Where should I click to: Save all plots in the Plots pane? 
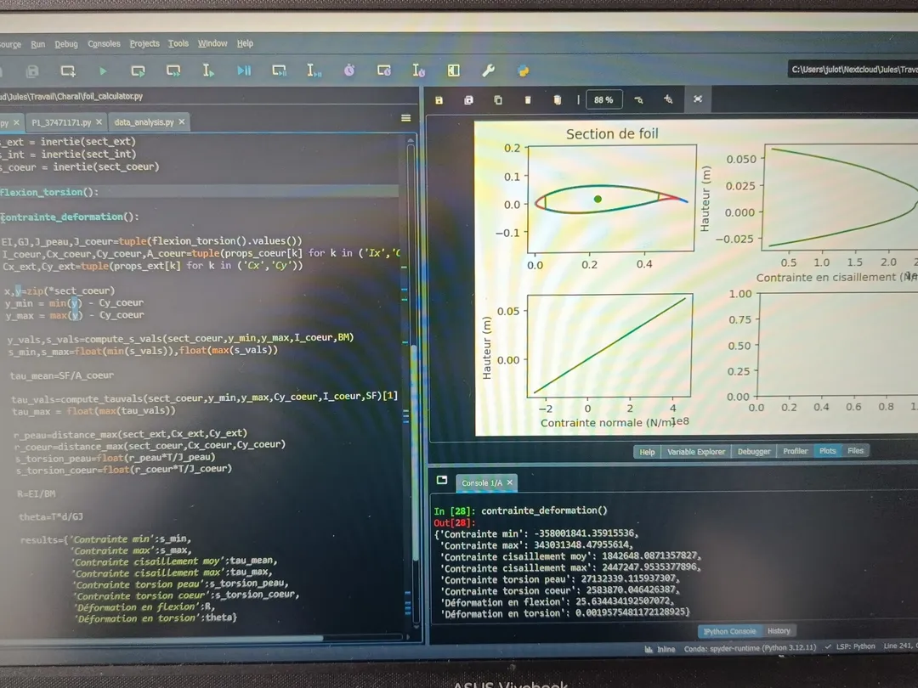[x=468, y=100]
